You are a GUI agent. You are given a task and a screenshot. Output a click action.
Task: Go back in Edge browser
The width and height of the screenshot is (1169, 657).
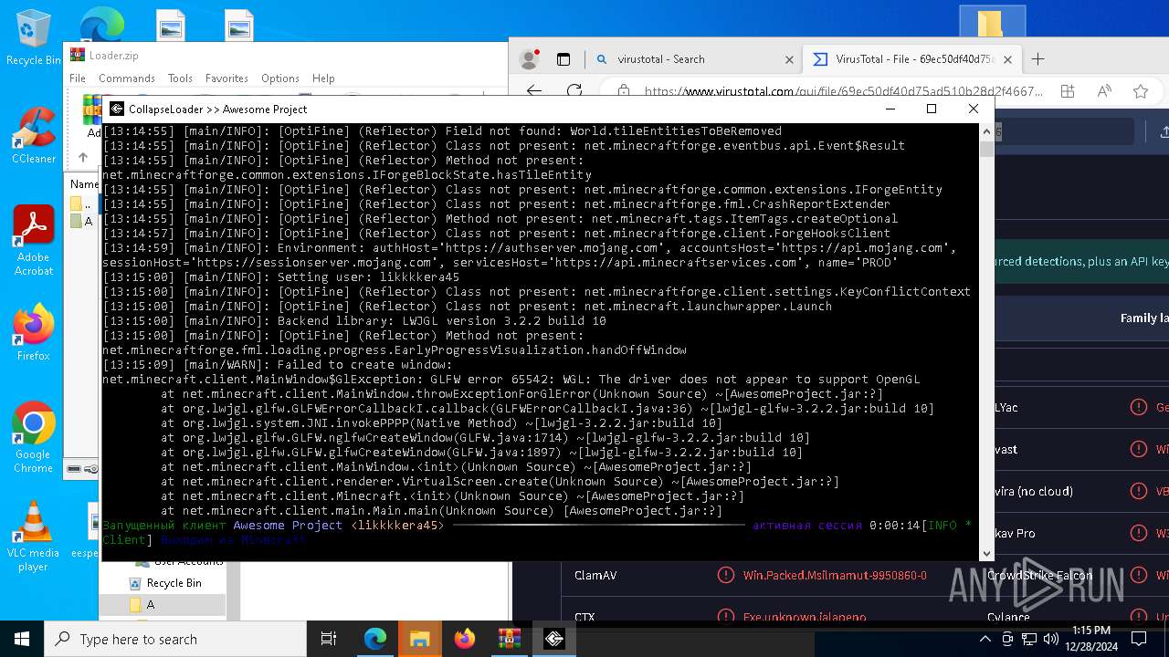click(534, 91)
